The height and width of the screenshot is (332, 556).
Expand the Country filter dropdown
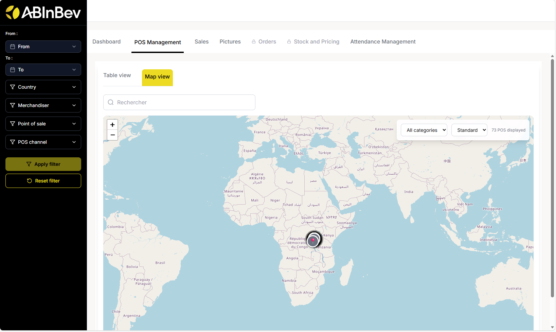coord(43,87)
